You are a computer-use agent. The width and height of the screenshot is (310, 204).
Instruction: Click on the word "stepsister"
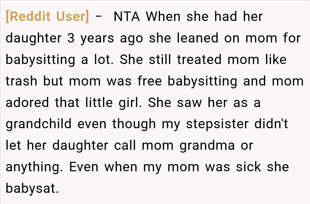[217, 124]
